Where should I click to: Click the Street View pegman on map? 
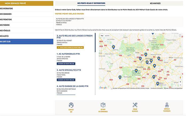point(180,78)
